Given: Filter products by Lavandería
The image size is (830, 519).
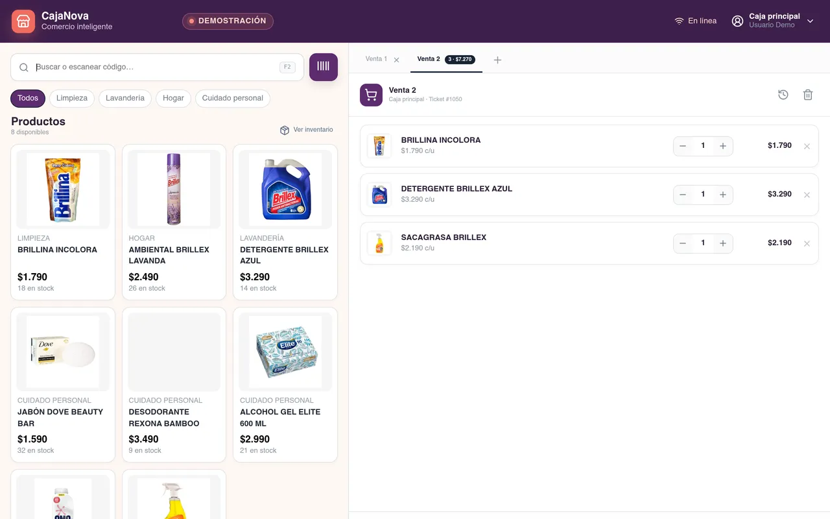Looking at the screenshot, I should pyautogui.click(x=125, y=99).
